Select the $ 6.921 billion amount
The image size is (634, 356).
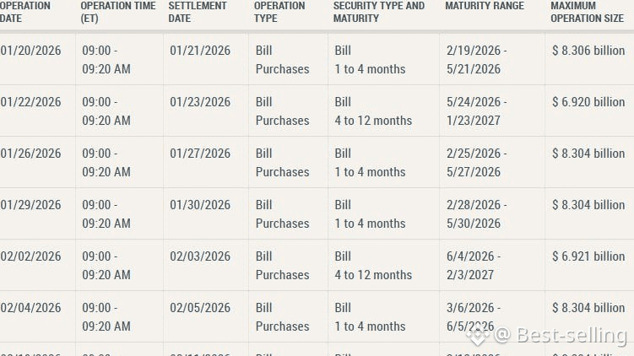[x=588, y=256]
